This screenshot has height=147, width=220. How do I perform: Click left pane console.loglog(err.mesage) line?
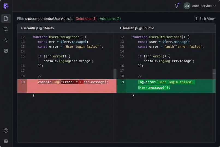coord(69,61)
